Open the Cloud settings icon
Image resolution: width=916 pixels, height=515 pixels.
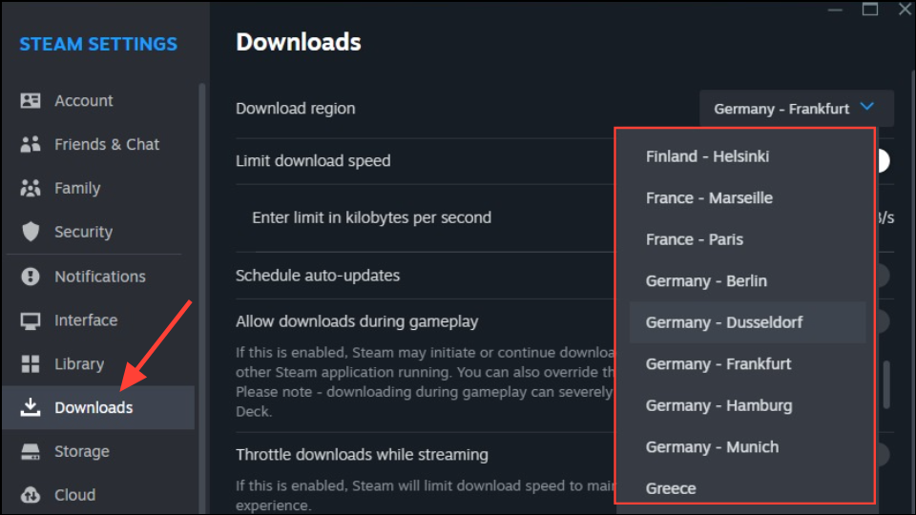[x=31, y=495]
